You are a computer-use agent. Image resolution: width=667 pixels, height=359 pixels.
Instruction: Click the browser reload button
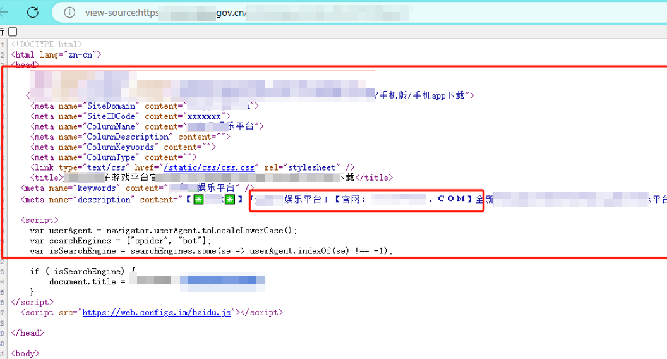coord(33,12)
